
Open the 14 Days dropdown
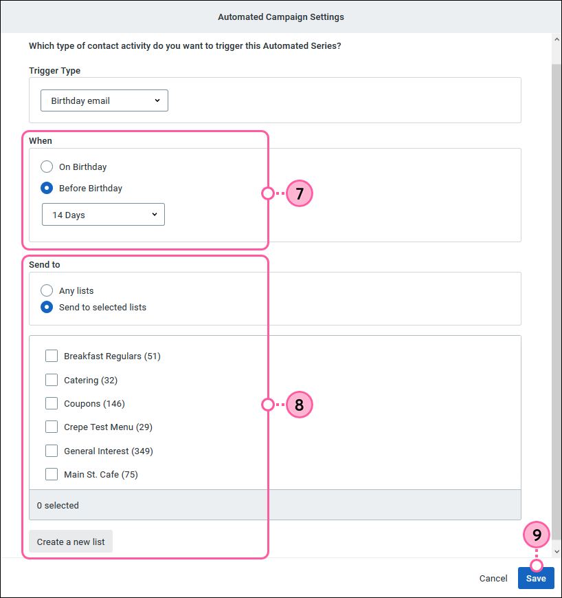click(x=103, y=215)
